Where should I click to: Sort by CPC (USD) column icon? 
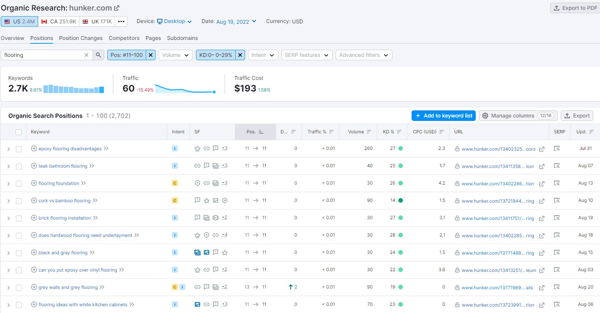(442, 132)
